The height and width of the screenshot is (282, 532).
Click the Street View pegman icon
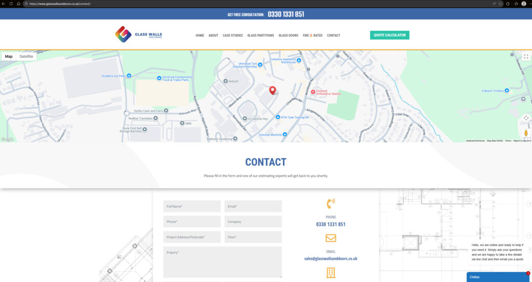(526, 132)
